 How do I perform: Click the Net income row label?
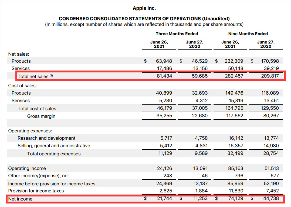pyautogui.click(x=20, y=199)
